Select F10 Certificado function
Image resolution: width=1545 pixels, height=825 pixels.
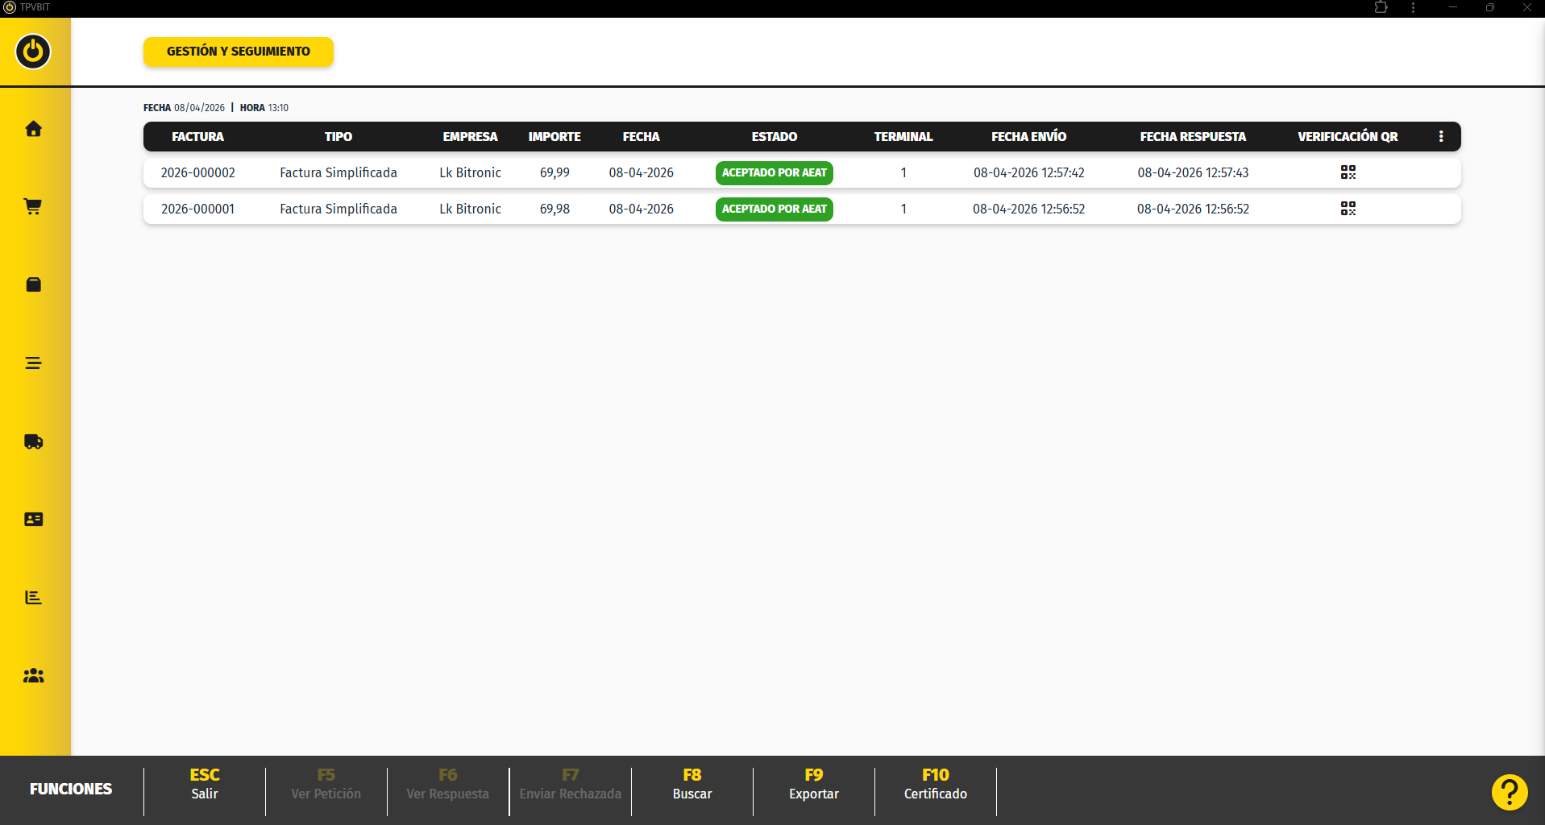pos(935,784)
